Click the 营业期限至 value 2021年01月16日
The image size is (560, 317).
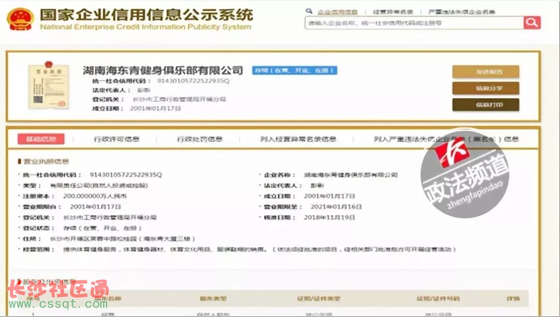(336, 206)
